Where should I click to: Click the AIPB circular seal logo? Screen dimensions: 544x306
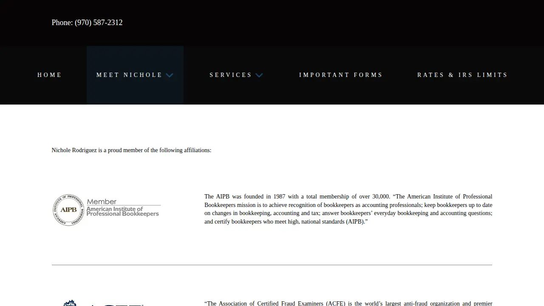click(68, 210)
